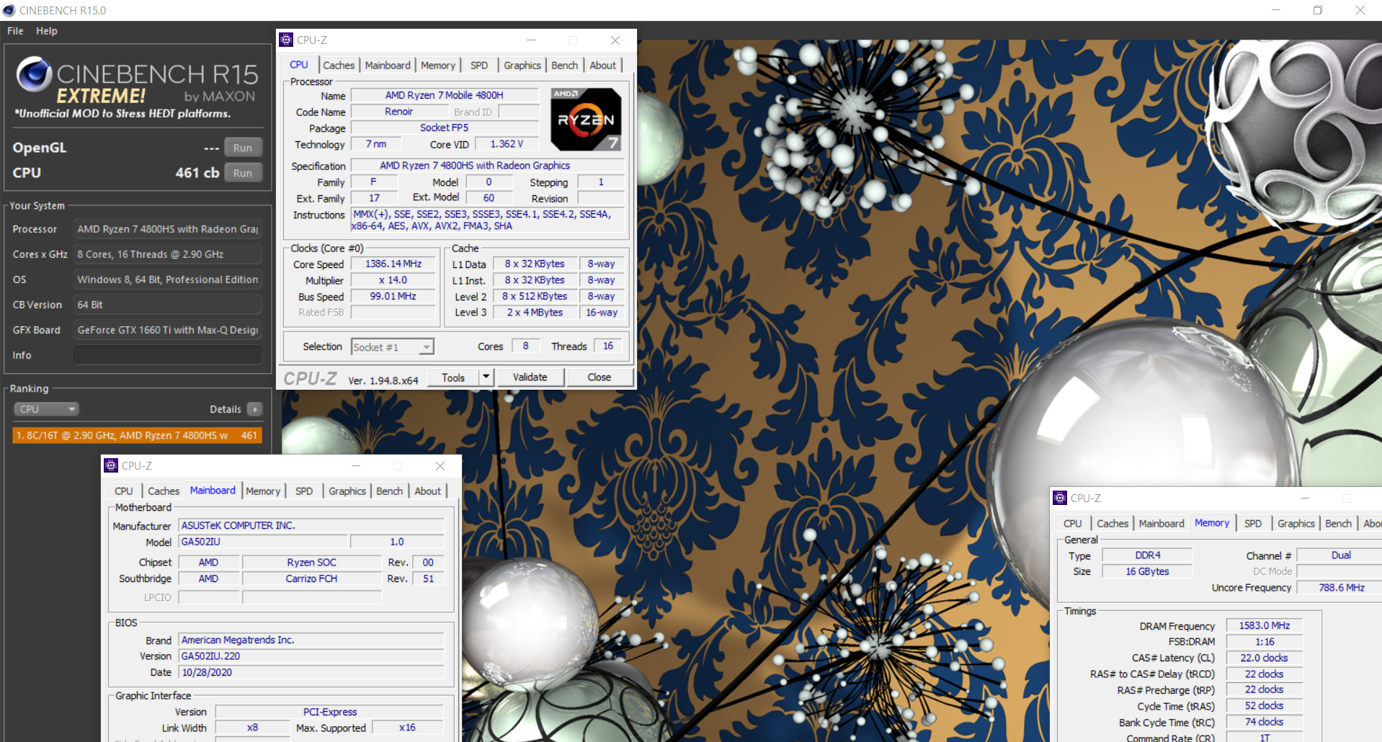1382x742 pixels.
Task: Select About tab in Mainboard CPU-Z window
Action: point(428,491)
